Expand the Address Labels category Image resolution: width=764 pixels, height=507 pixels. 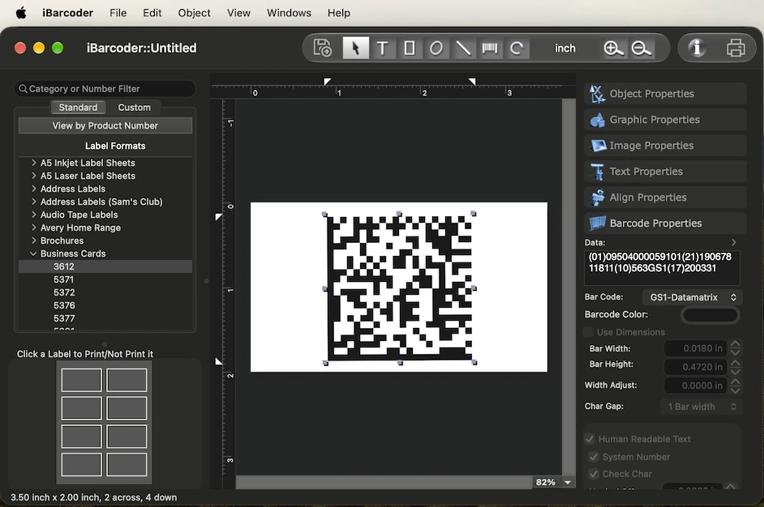33,188
